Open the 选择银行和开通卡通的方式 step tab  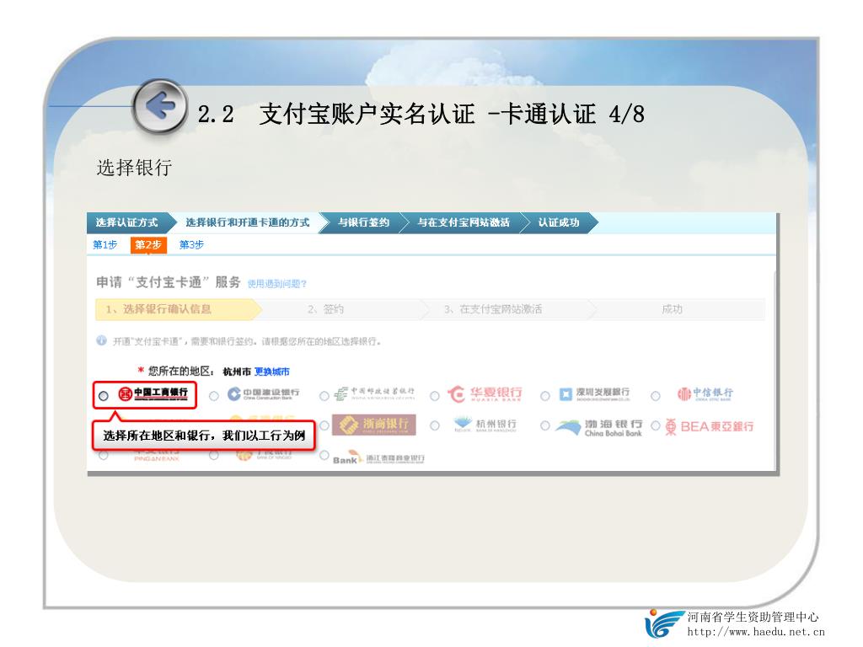coord(248,222)
